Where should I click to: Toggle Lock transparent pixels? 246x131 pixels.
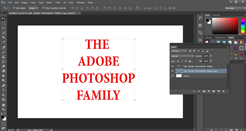178,61
